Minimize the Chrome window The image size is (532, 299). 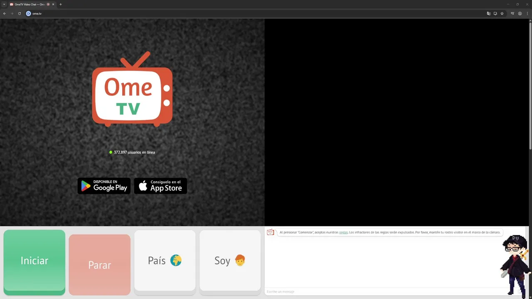[x=508, y=4]
